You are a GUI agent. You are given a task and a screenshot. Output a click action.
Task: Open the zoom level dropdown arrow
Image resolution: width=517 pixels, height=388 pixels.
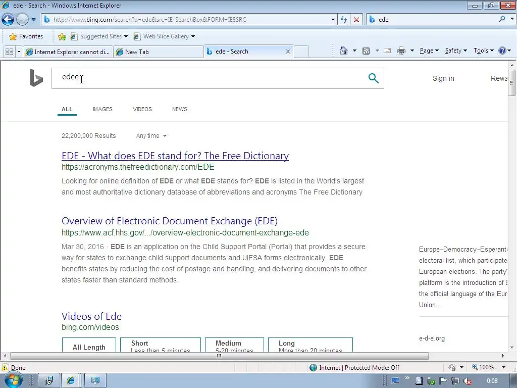503,367
